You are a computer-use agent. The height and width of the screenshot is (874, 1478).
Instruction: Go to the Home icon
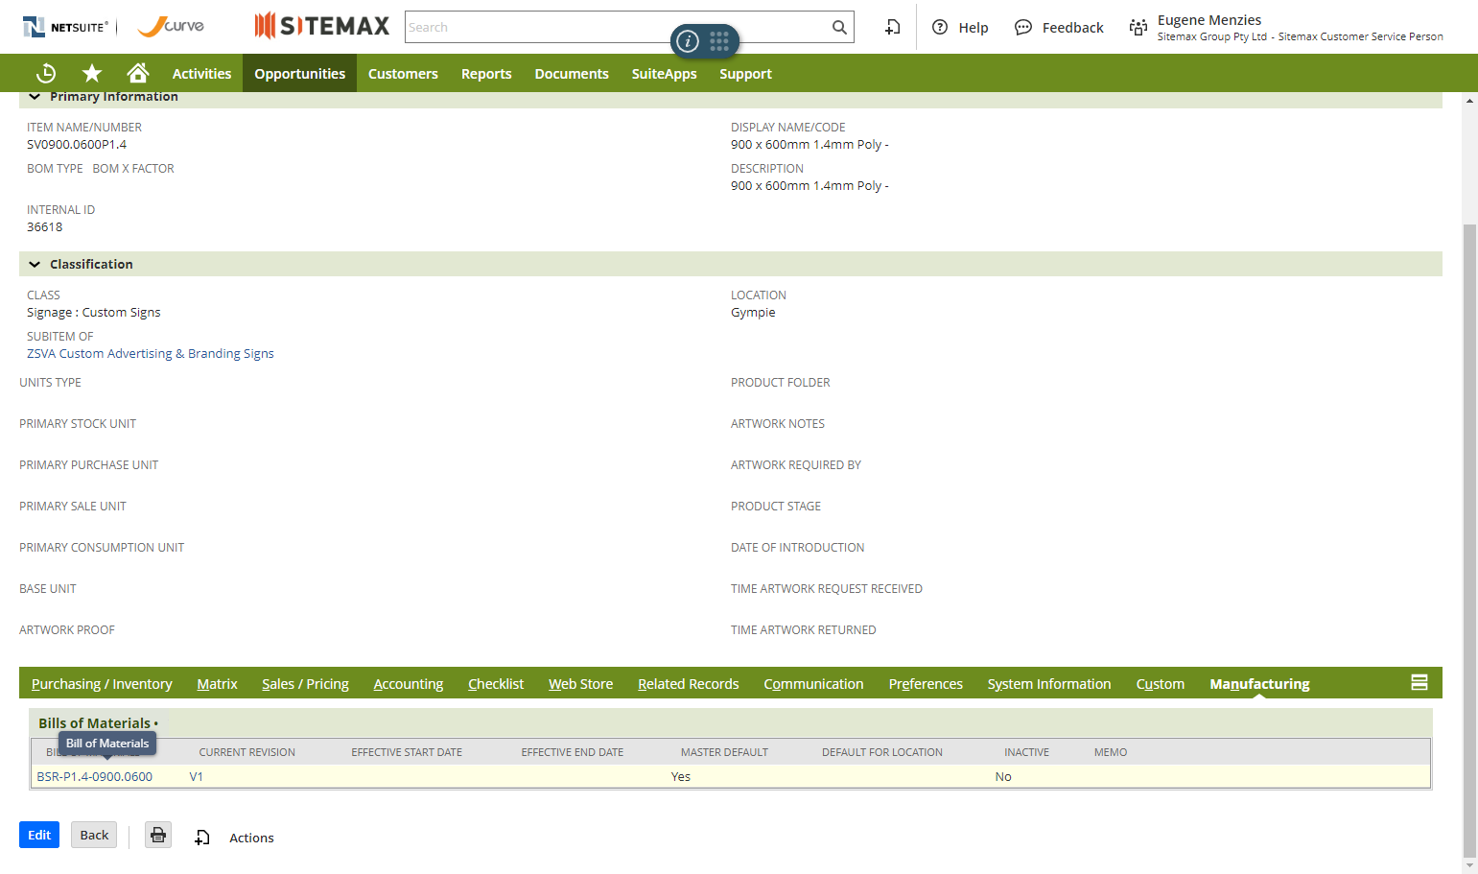point(138,73)
